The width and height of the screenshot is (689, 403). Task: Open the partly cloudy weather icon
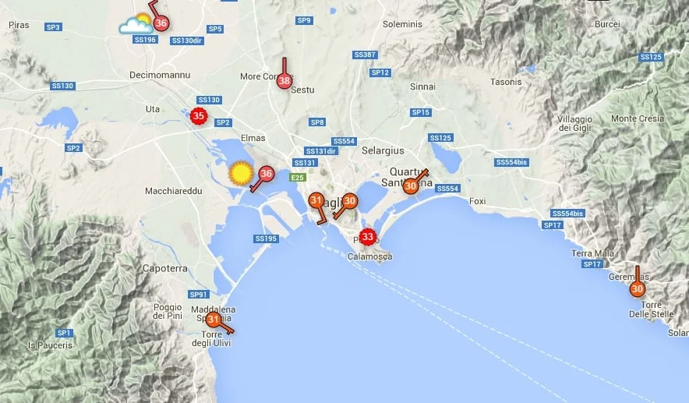point(136,24)
